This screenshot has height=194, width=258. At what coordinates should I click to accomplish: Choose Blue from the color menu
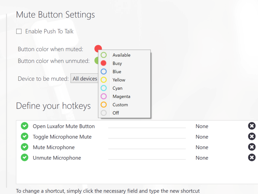[124, 71]
